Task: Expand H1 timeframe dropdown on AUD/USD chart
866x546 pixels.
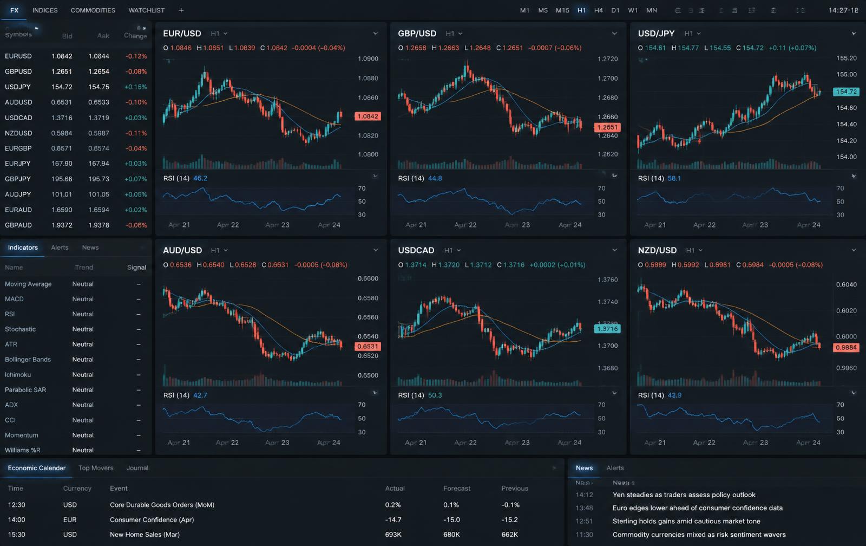Action: [x=219, y=250]
